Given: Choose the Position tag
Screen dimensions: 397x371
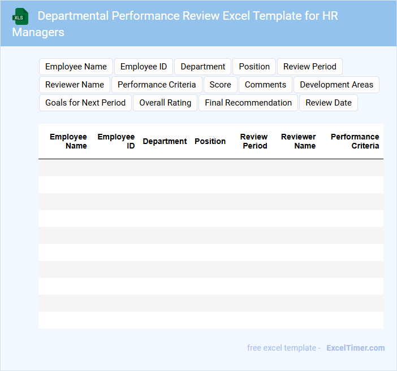Looking at the screenshot, I should pyautogui.click(x=254, y=67).
